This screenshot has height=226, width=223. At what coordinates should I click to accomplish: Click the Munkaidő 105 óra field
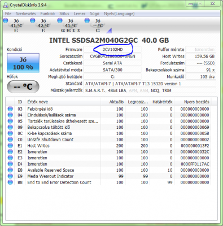click(x=201, y=77)
